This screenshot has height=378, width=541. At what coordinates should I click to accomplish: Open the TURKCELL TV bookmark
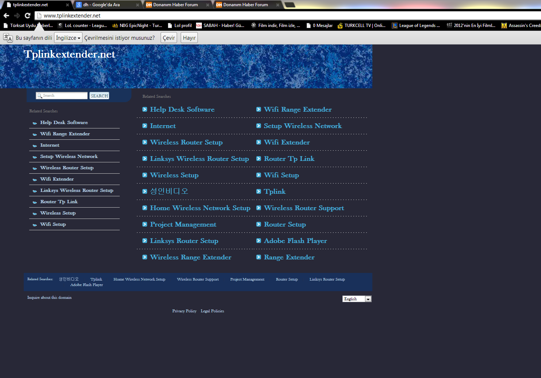click(x=361, y=26)
